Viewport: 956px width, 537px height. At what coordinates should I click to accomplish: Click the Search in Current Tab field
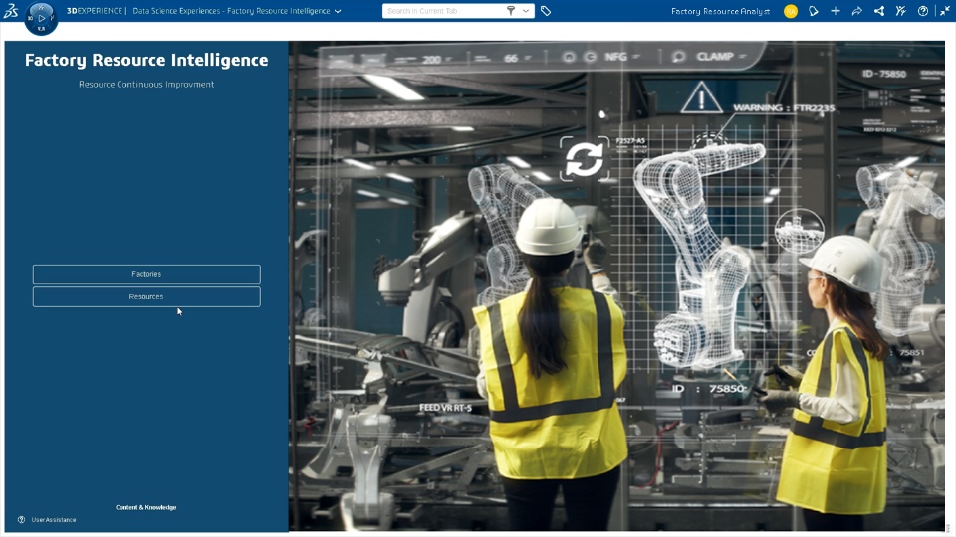445,11
